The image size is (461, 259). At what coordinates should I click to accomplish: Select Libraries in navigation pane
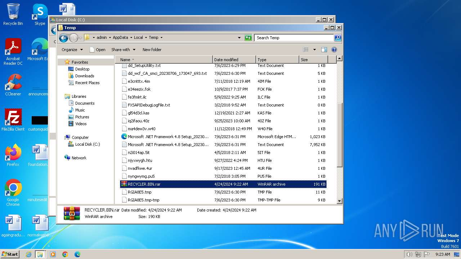click(79, 96)
